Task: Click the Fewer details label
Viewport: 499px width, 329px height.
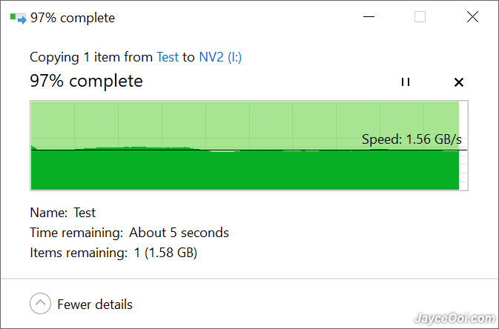Action: click(95, 305)
